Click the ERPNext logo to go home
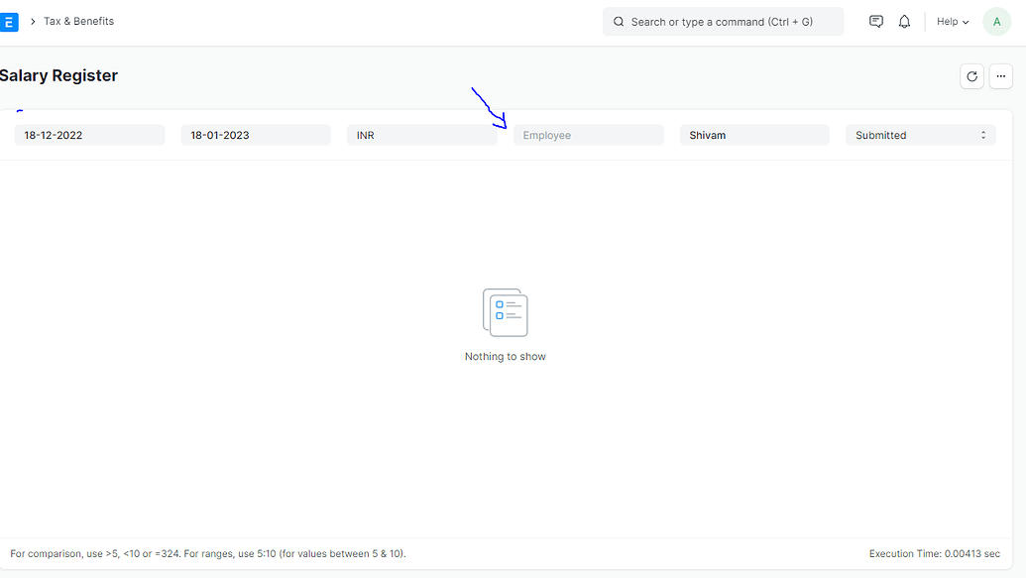The image size is (1026, 578). click(x=10, y=21)
